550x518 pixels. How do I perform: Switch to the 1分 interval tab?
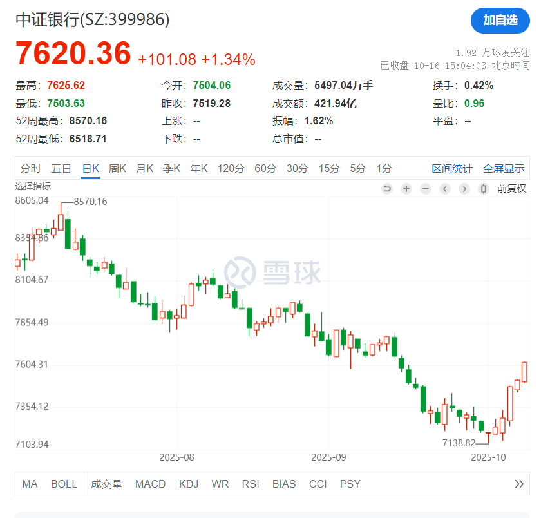(384, 168)
